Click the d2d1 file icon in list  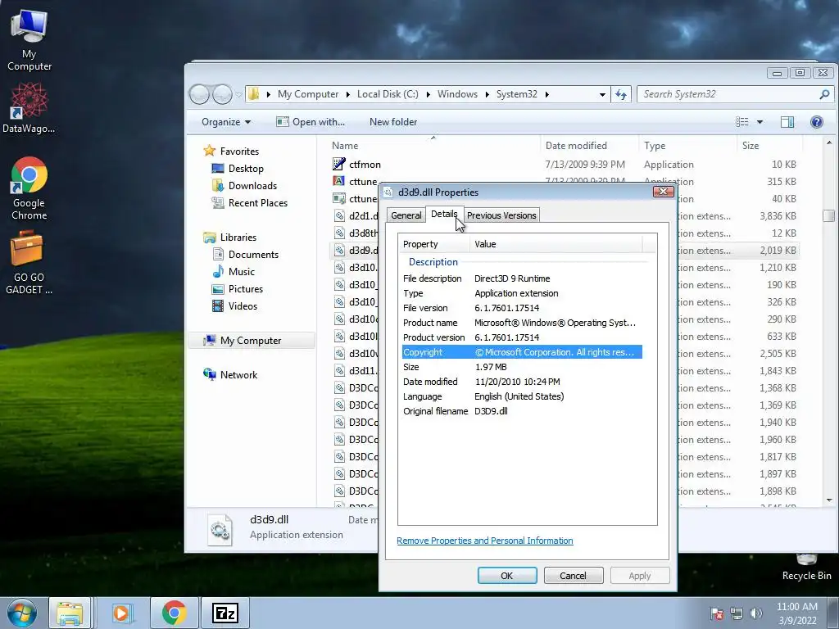[339, 215]
